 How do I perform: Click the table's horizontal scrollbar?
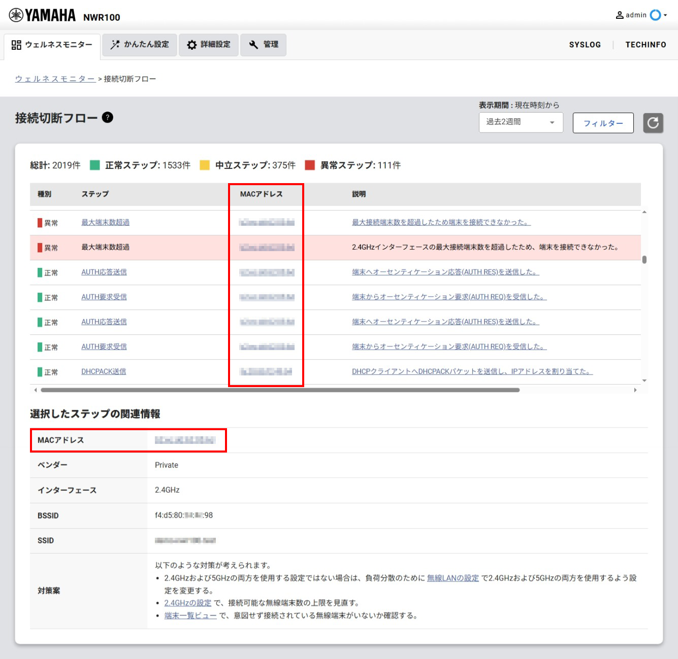(x=280, y=390)
